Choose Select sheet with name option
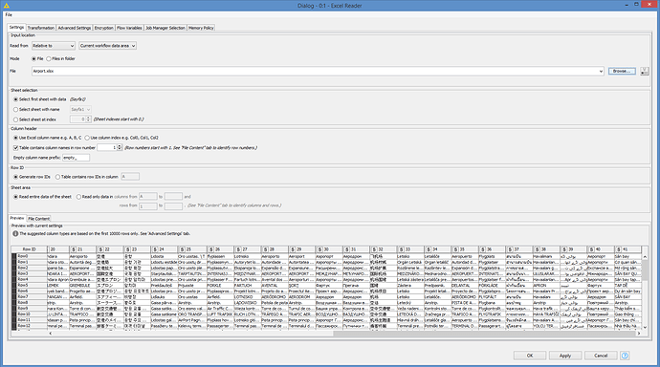Viewport: 660px width, 367px height. [x=15, y=110]
